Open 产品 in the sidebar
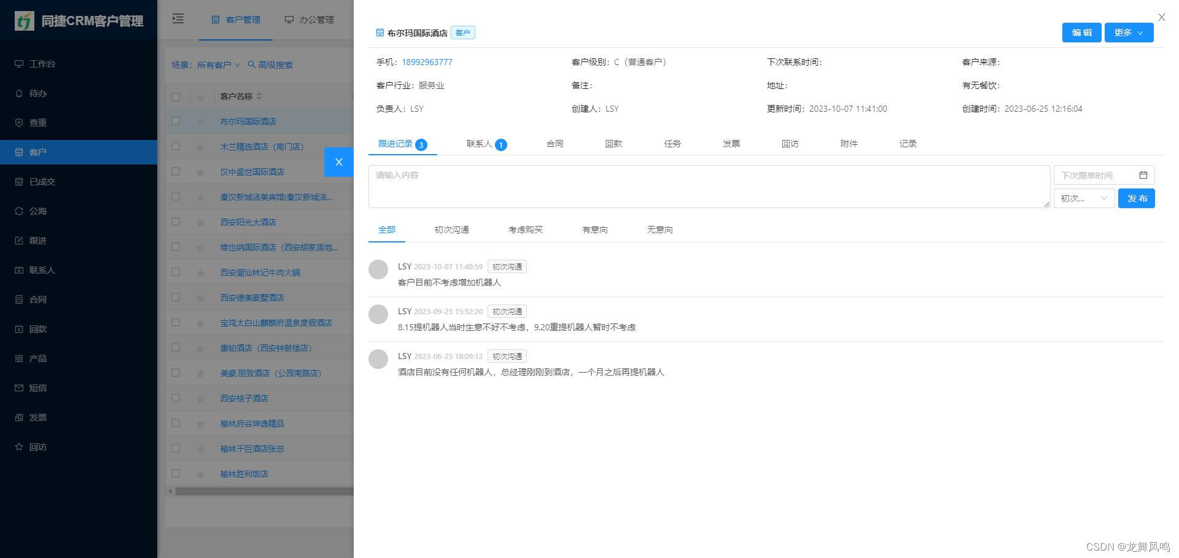1179x558 pixels. [x=79, y=358]
